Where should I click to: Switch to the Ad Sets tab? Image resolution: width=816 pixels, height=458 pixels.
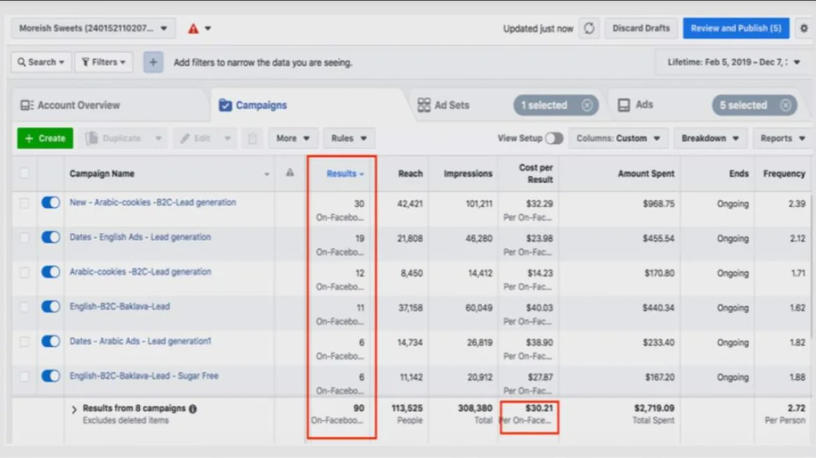point(451,106)
